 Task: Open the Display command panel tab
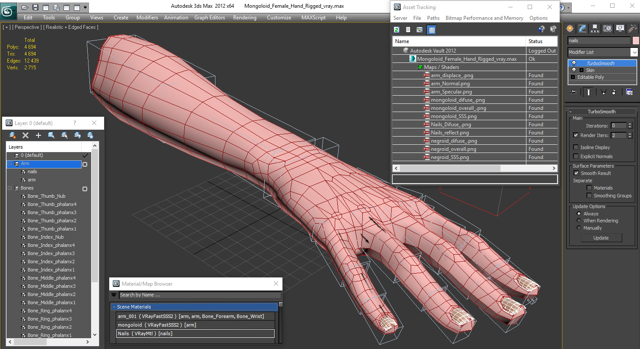620,28
